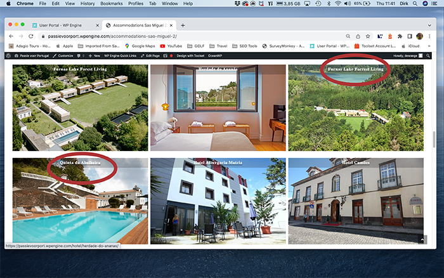The height and width of the screenshot is (278, 444).
Task: Open comments bubble in admin bar
Action: click(81, 56)
